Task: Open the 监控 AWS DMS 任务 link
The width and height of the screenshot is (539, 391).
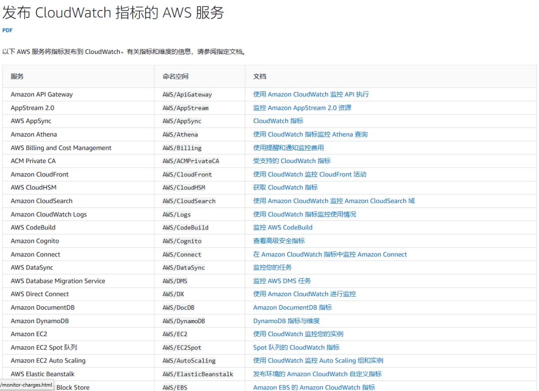Action: (282, 281)
